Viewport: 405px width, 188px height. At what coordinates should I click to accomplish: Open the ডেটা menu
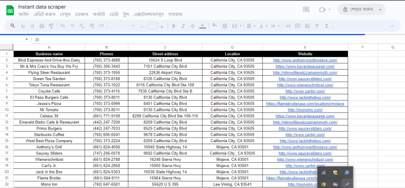(x=114, y=15)
